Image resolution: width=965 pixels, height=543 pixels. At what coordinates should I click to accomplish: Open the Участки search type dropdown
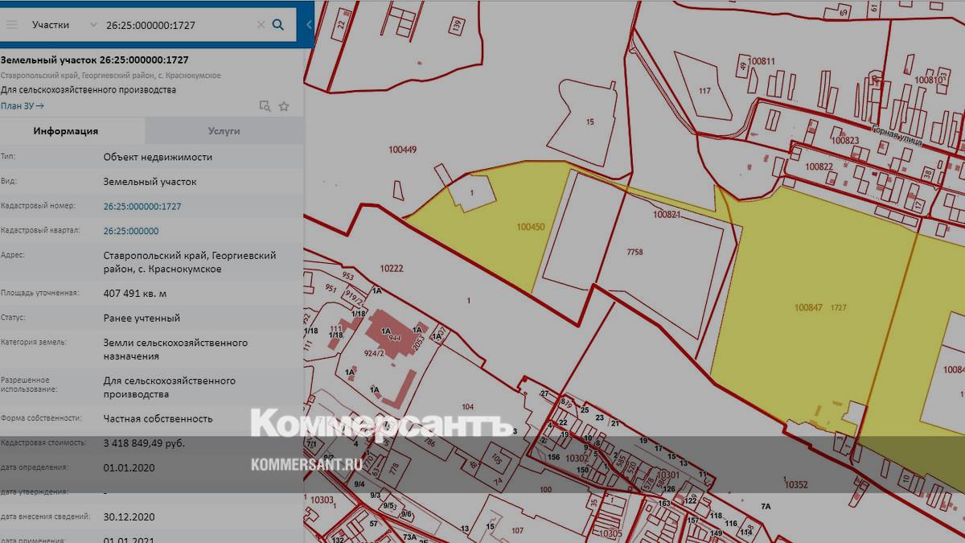tap(64, 25)
